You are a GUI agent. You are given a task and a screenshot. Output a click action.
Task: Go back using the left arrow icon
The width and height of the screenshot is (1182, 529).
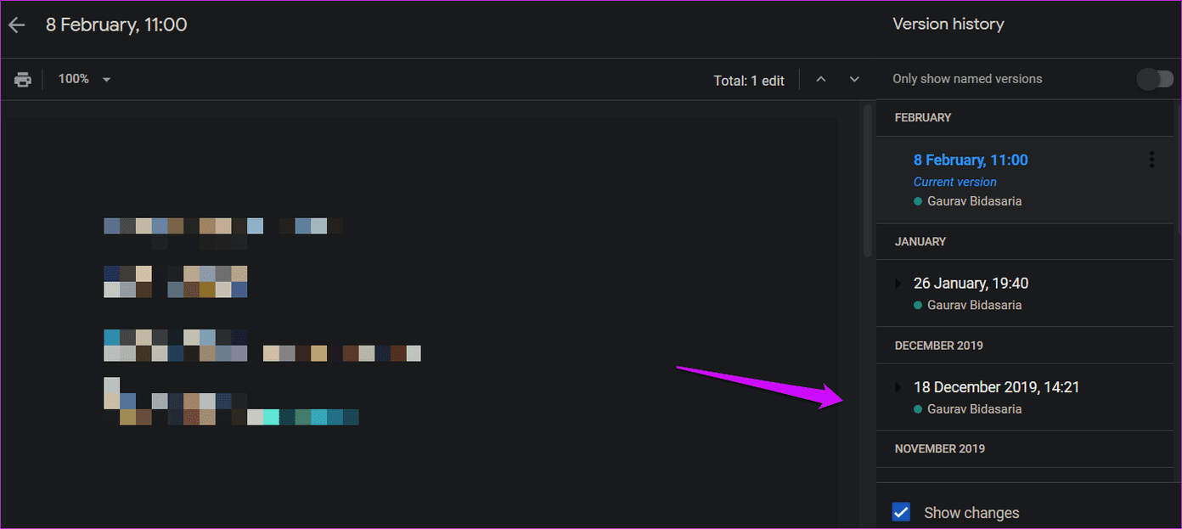16,25
